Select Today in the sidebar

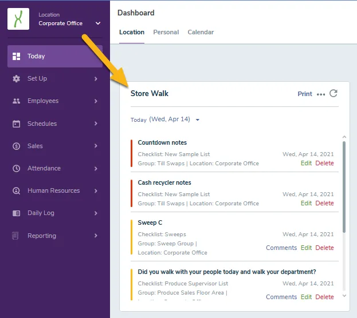pos(55,56)
